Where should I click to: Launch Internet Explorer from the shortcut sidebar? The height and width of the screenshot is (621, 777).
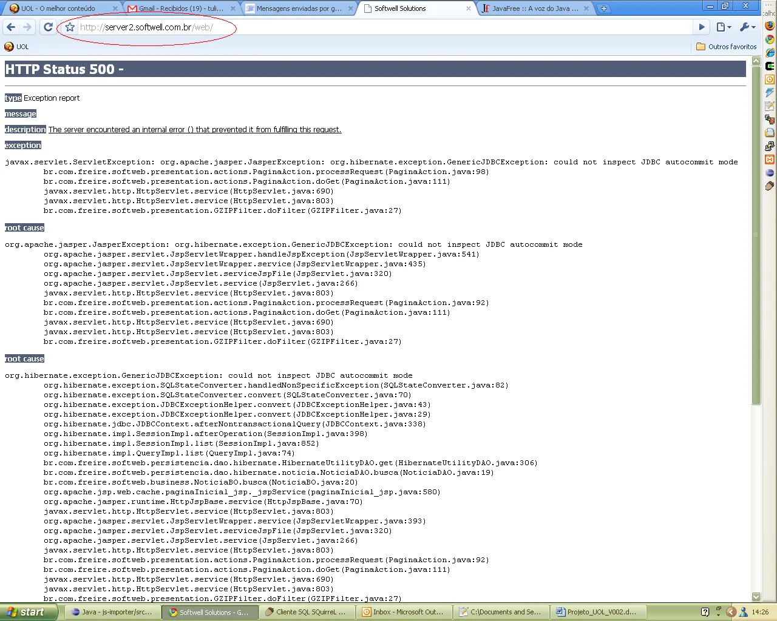point(770,53)
